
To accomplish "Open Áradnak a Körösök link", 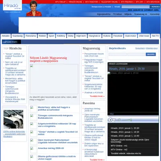I will [x=93, y=93].
